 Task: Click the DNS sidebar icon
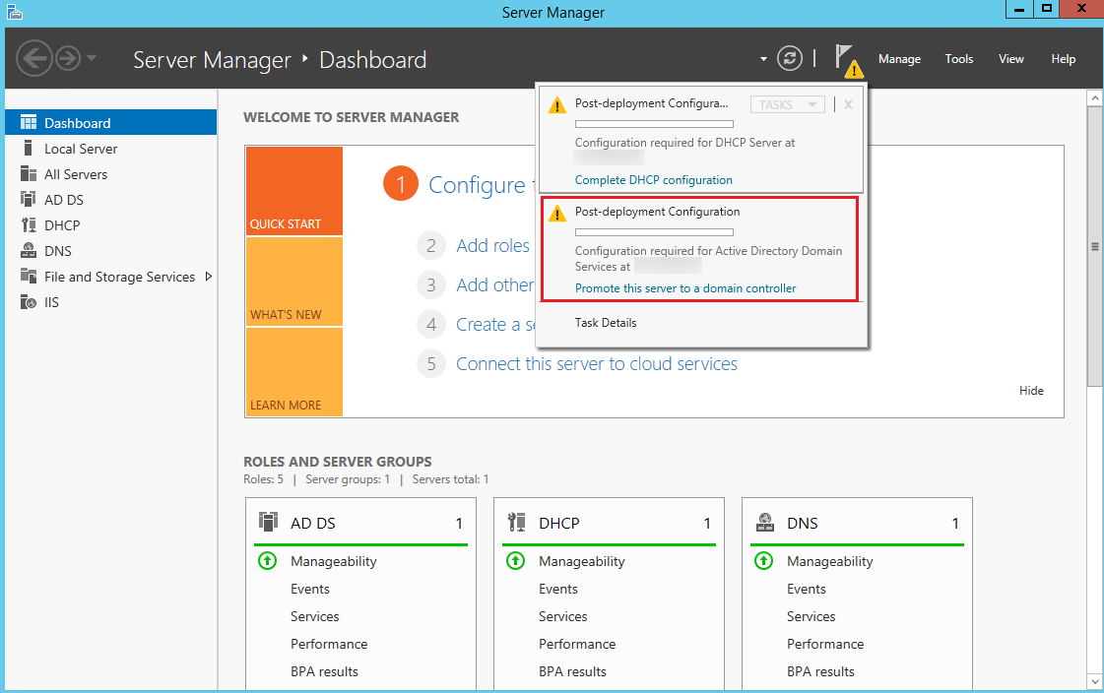tap(29, 250)
